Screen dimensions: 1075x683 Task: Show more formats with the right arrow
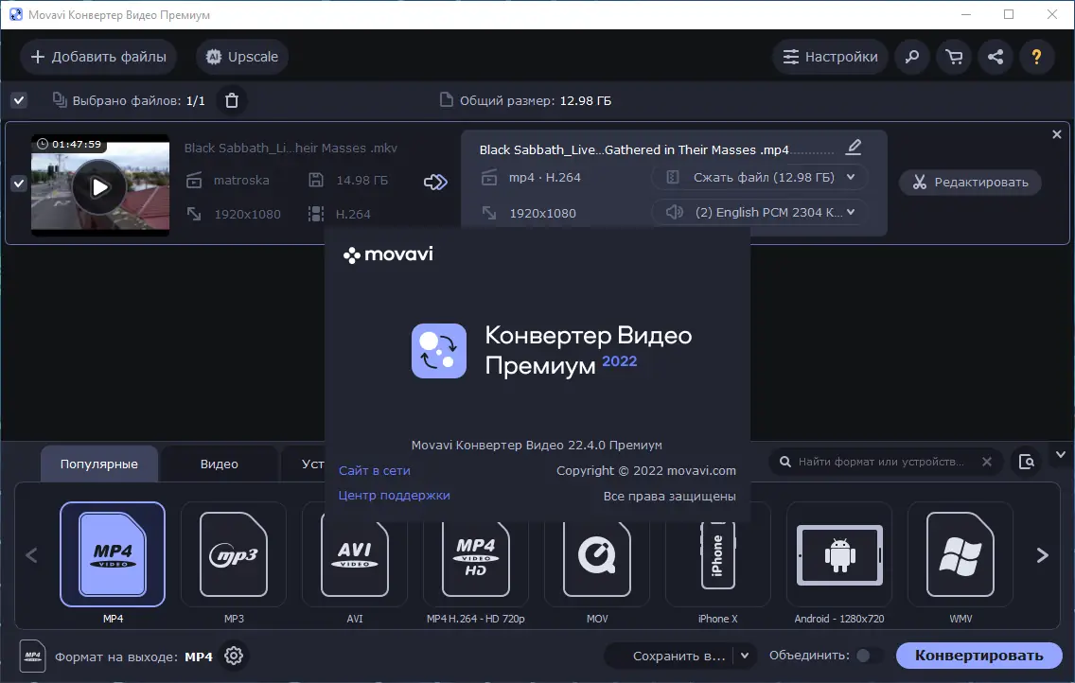[x=1042, y=555]
